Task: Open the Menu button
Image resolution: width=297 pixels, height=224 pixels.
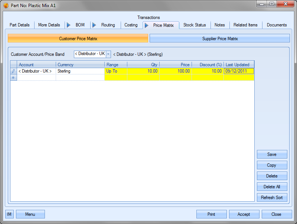Action: 30,214
